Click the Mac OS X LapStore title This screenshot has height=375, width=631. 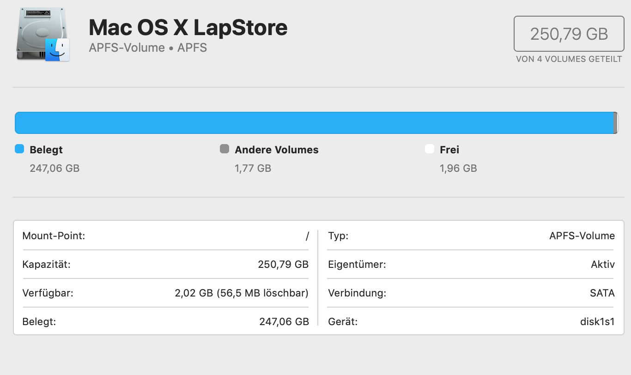pyautogui.click(x=188, y=27)
